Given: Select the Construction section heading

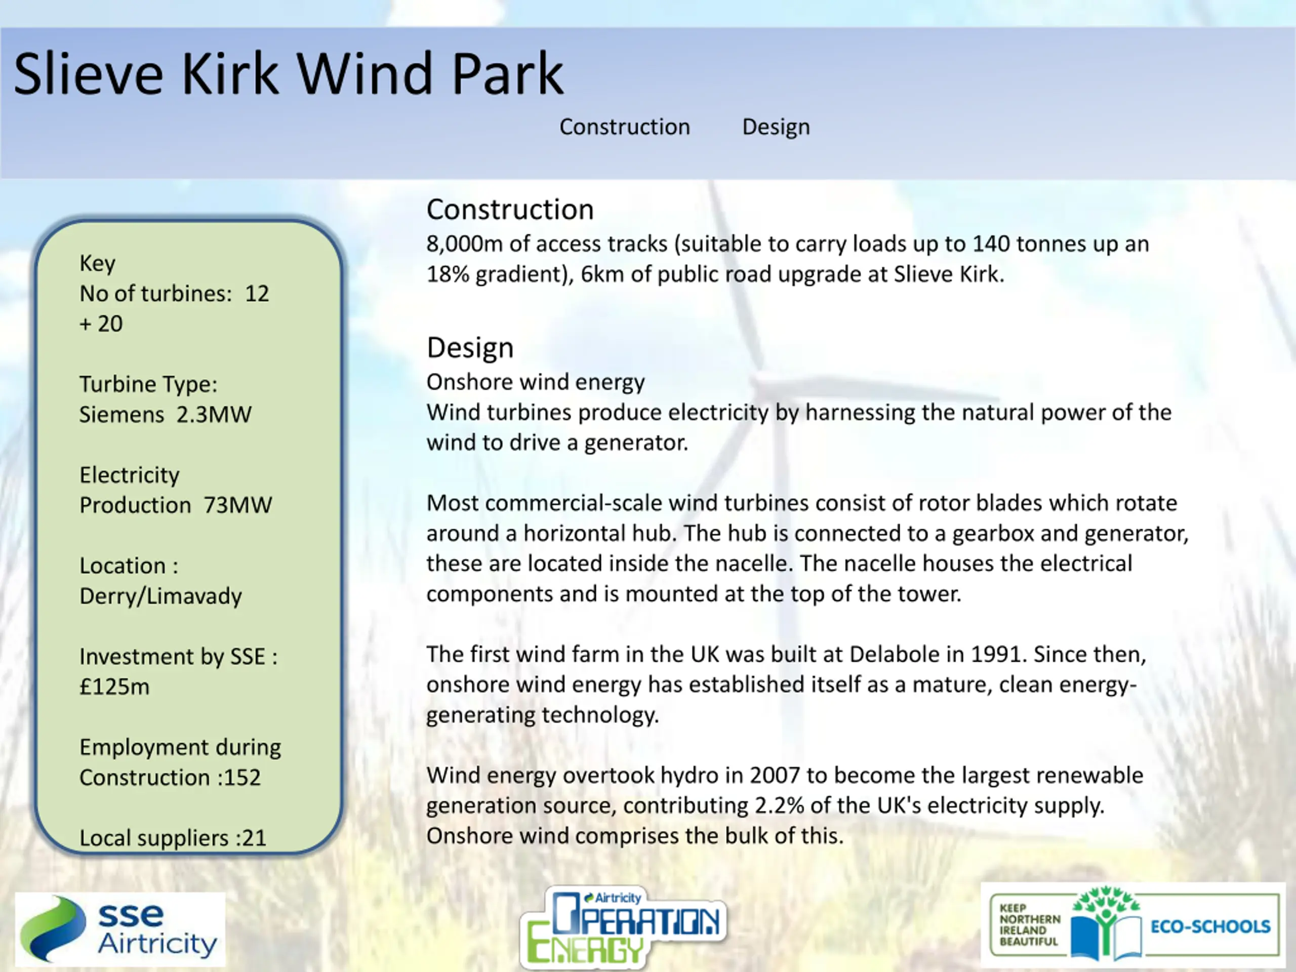Looking at the screenshot, I should click(510, 210).
